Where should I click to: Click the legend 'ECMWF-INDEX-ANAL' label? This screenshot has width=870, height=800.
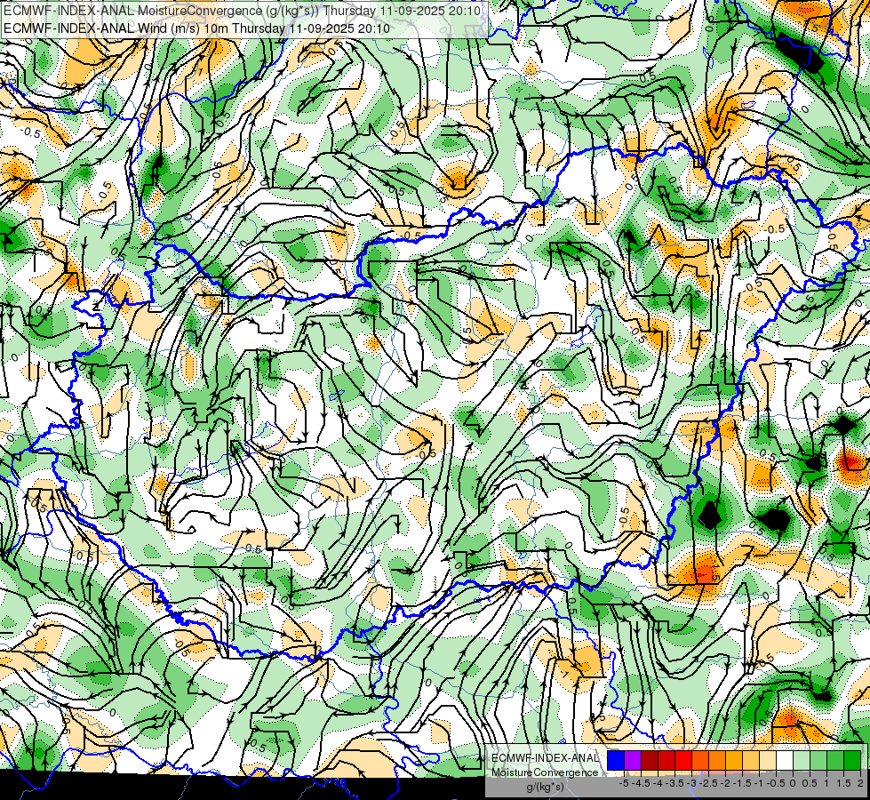pos(545,758)
